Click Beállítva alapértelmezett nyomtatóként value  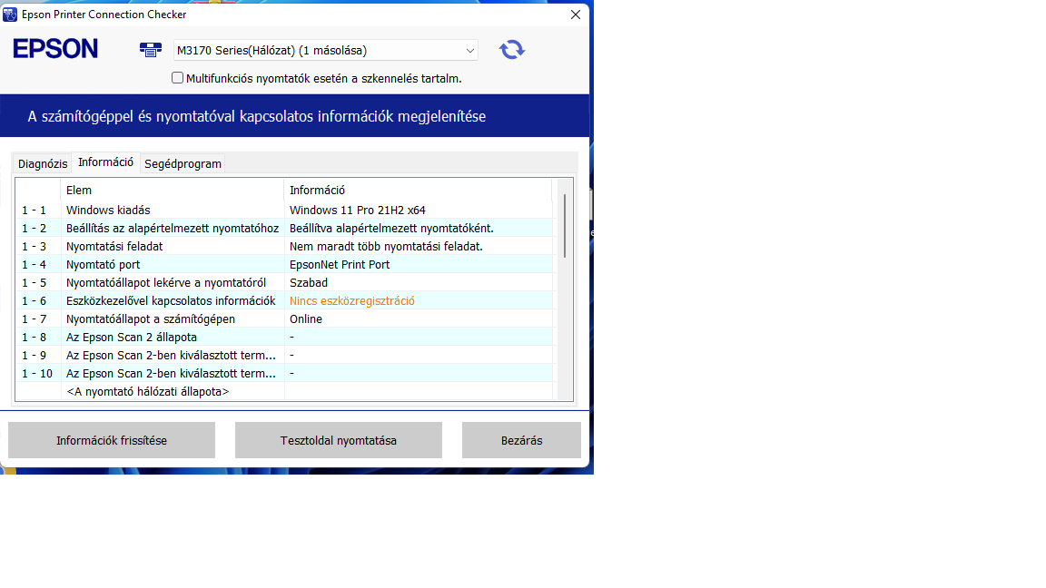pos(391,228)
